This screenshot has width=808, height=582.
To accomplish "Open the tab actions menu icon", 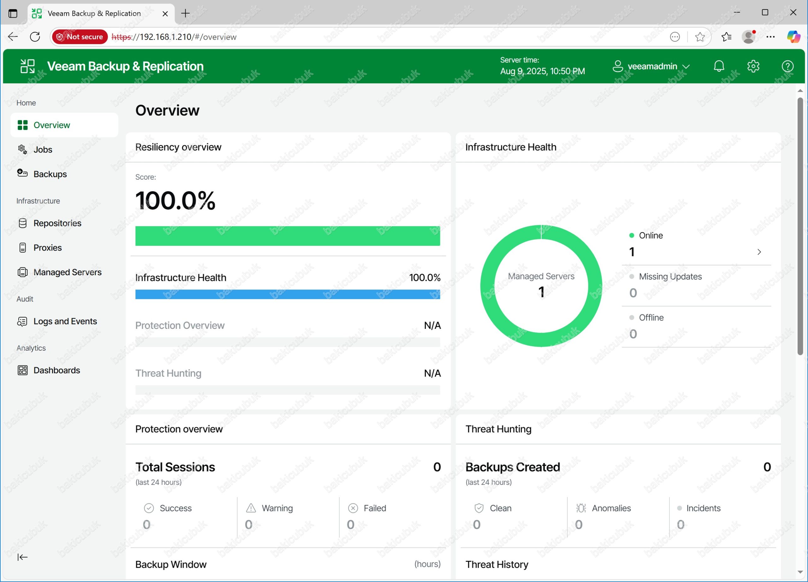I will pyautogui.click(x=13, y=14).
